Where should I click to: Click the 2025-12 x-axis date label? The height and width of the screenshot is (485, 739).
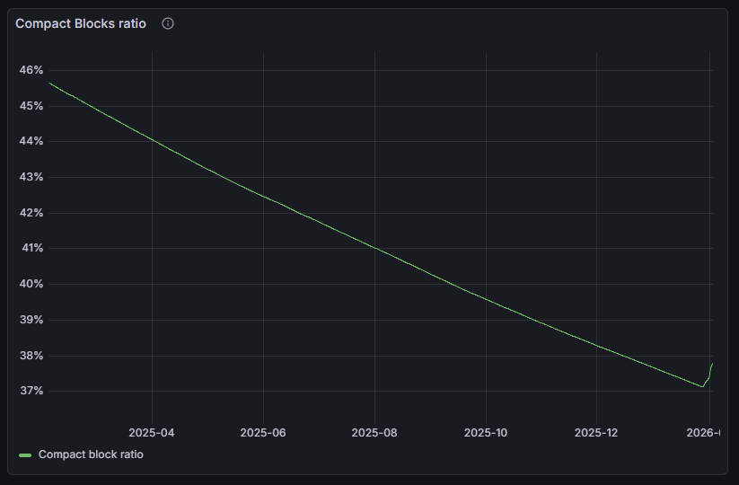[597, 433]
